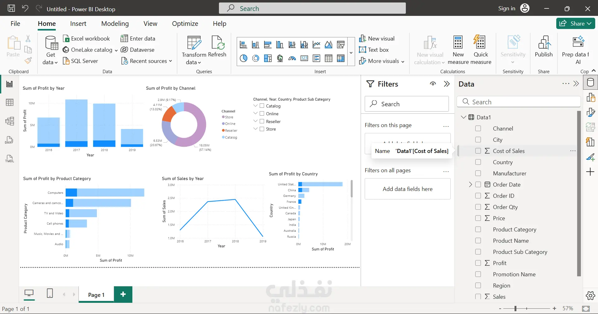The height and width of the screenshot is (314, 598).
Task: Tick the Online checkbox in the slicer
Action: coord(262,113)
